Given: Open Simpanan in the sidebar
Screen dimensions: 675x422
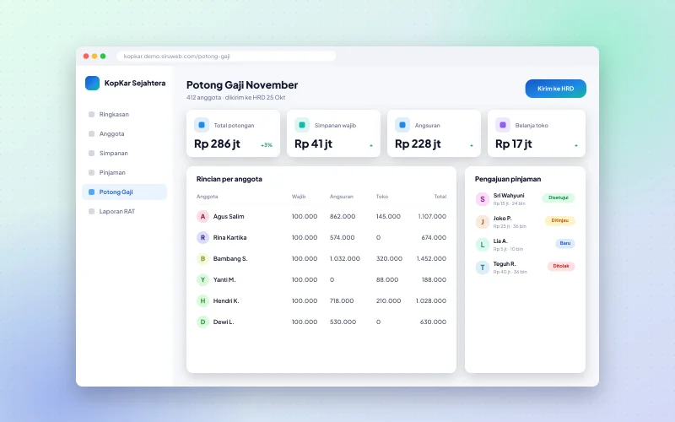Looking at the screenshot, I should point(124,154).
